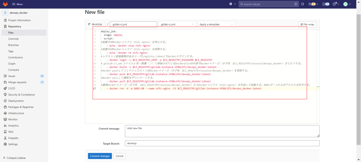Image resolution: width=361 pixels, height=162 pixels.
Task: Toggle the No wrap button
Action: coord(307,24)
